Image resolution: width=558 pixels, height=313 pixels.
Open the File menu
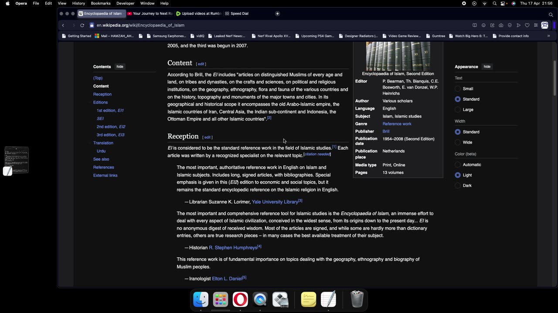click(36, 3)
